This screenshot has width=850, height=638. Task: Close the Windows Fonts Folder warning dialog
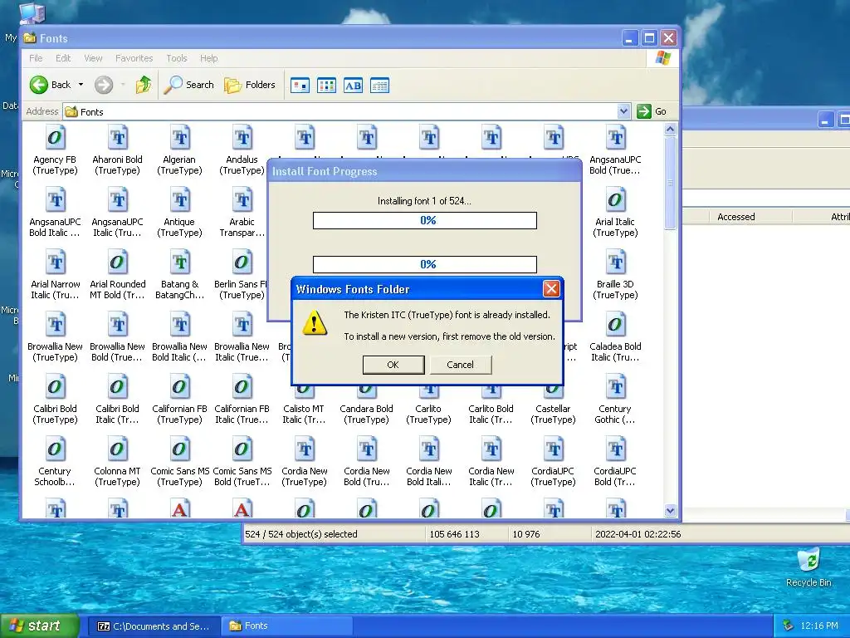[551, 288]
